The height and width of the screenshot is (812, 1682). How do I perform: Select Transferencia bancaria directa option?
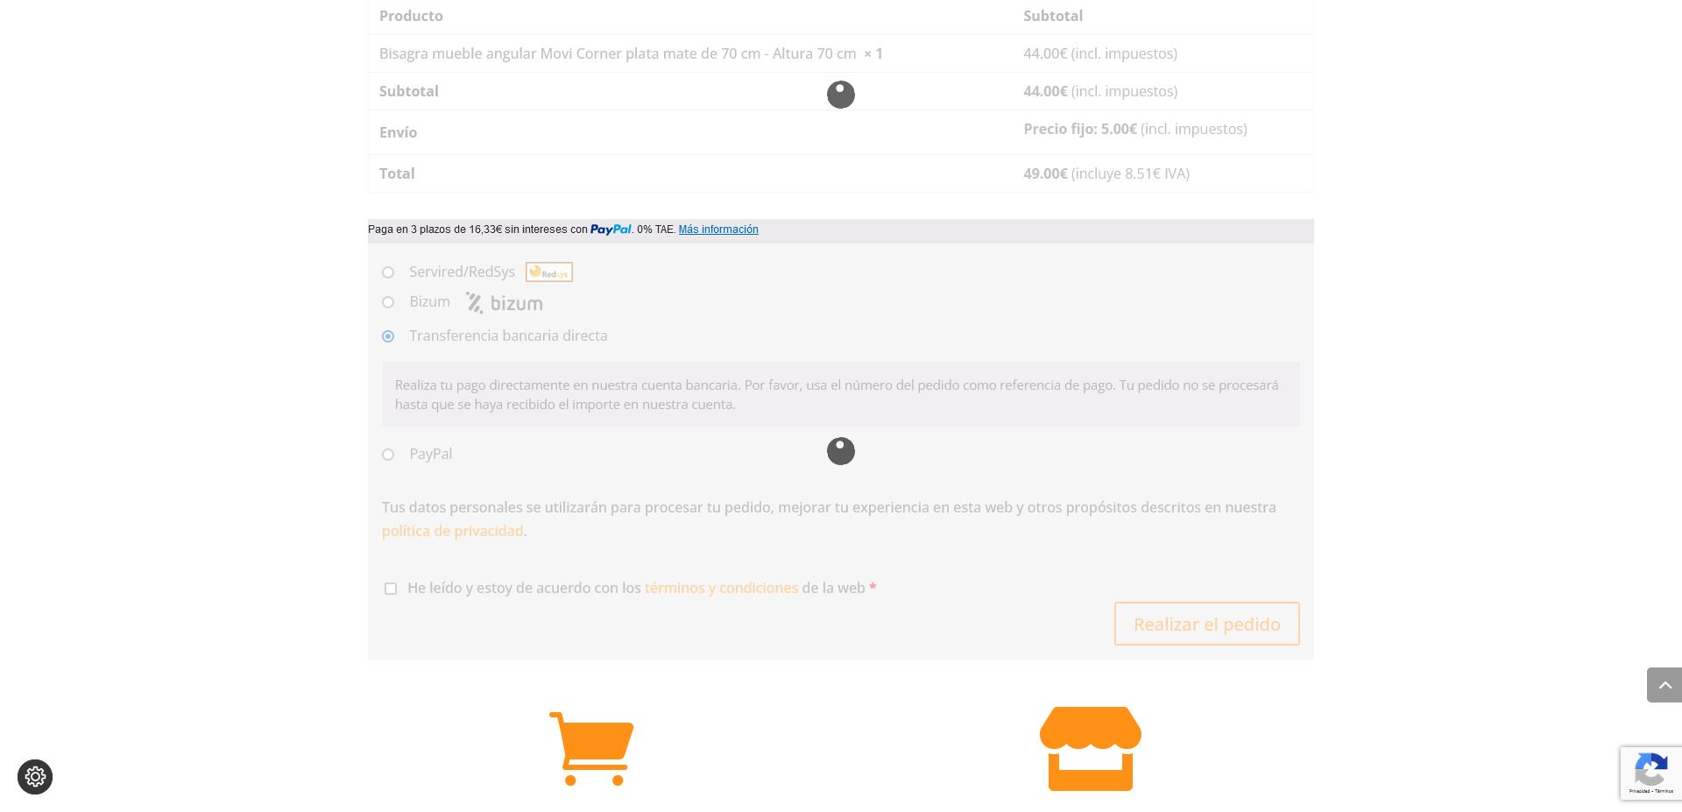pos(388,336)
